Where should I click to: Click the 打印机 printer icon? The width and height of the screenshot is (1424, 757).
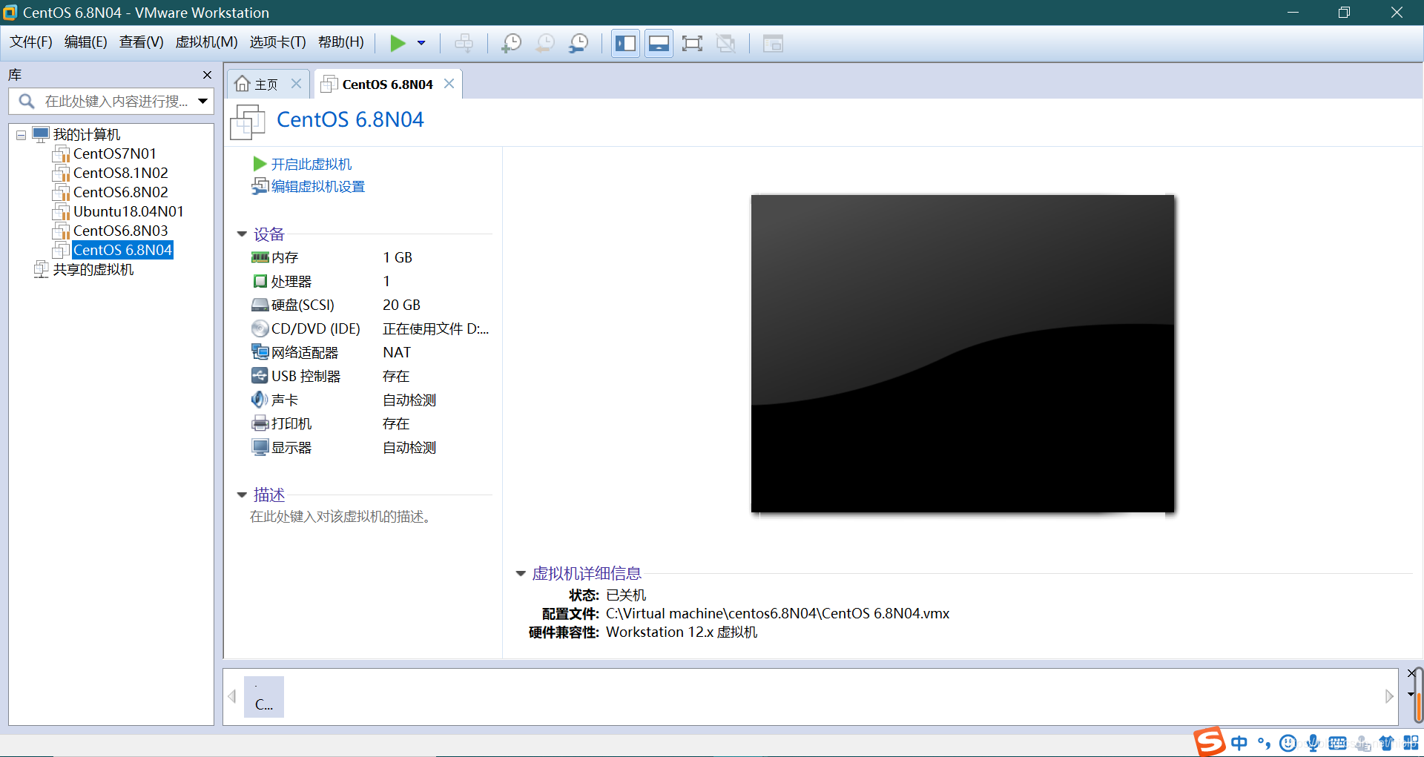point(260,423)
